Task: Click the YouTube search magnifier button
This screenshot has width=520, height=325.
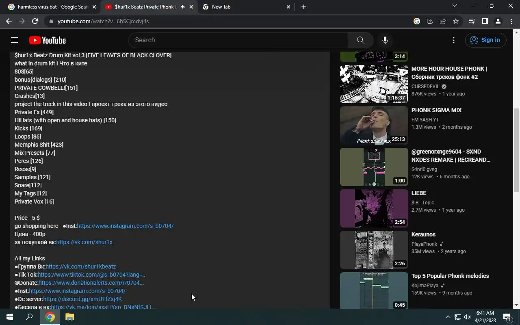Action: click(360, 40)
